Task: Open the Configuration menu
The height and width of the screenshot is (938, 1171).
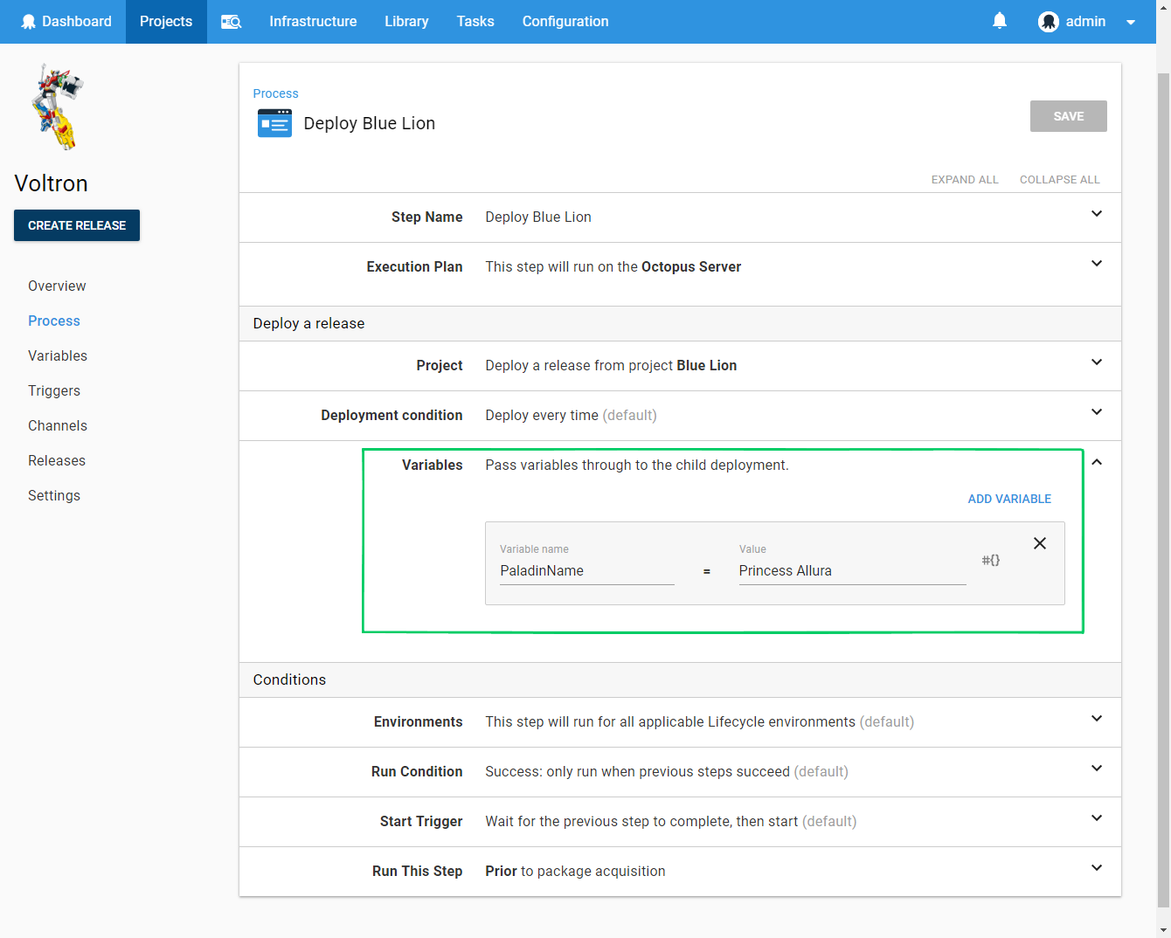Action: point(565,21)
